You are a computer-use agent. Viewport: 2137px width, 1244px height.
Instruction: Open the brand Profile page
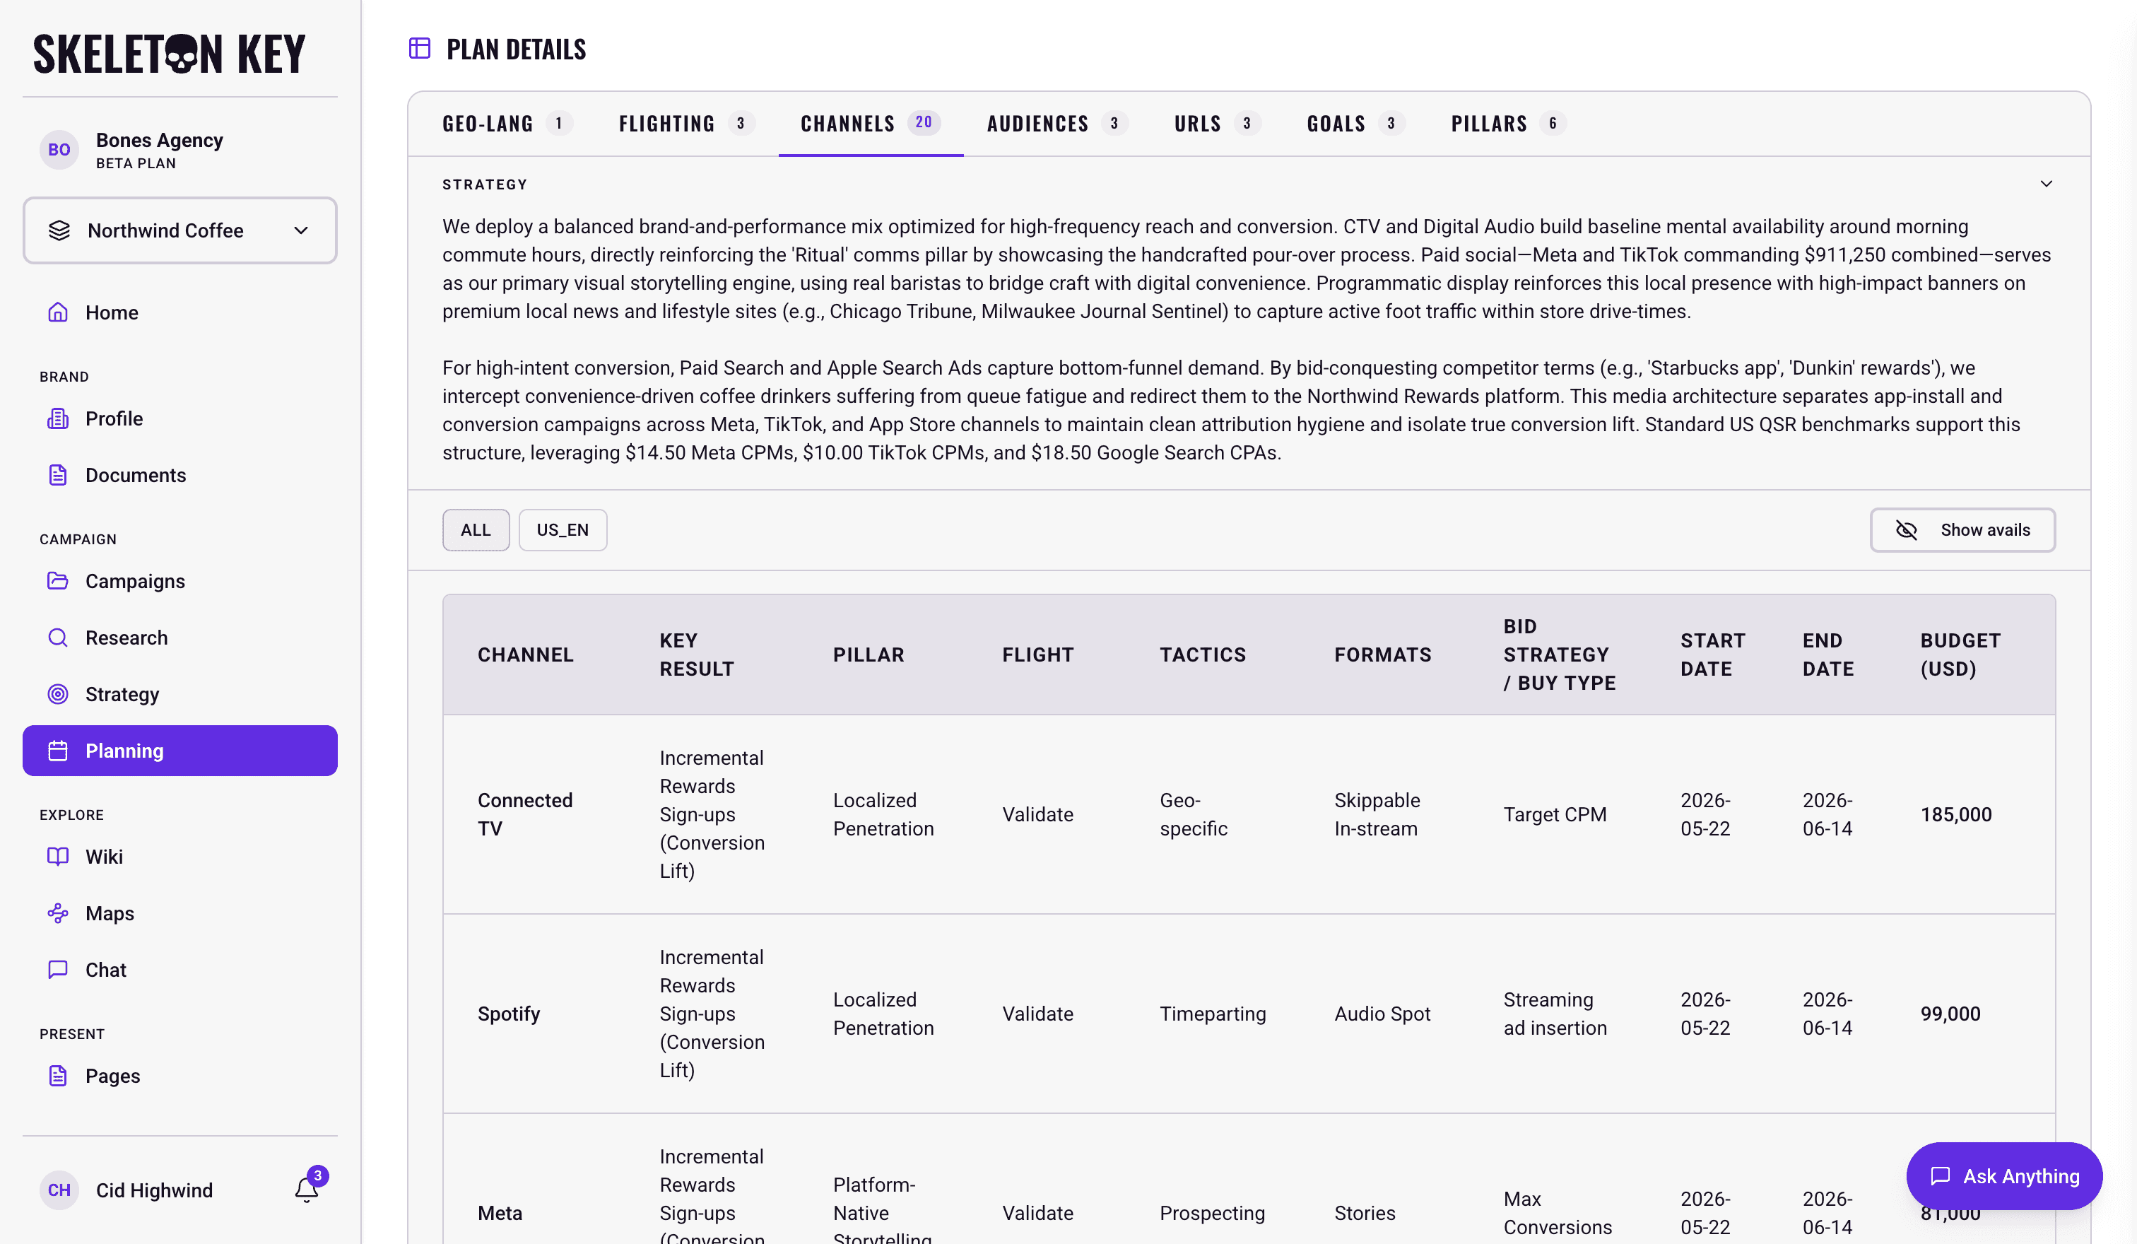(179, 419)
